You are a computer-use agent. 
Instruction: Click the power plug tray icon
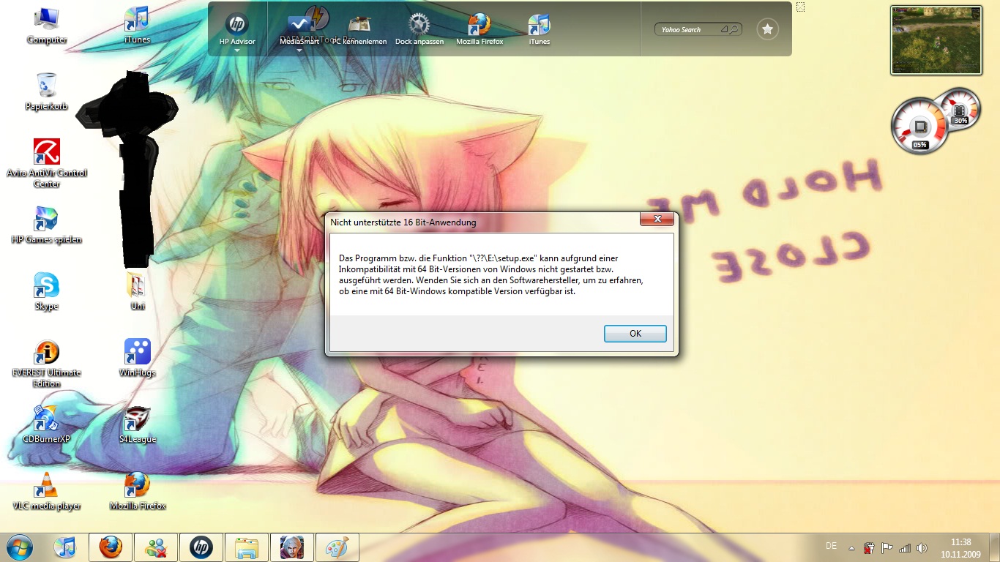[x=869, y=547]
